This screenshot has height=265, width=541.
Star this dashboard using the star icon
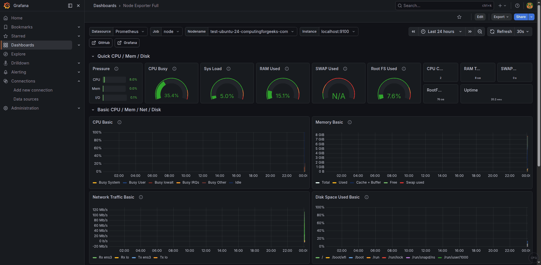point(459,17)
